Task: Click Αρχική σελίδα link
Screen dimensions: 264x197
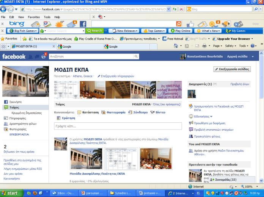Action: click(x=237, y=56)
